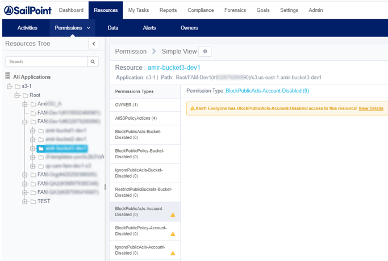
Task: Collapse the Root tree node
Action: 17,95
